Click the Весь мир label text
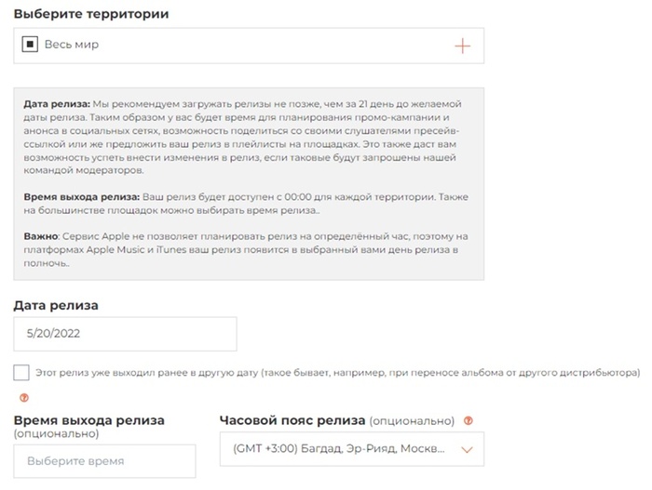The height and width of the screenshot is (490, 652). [x=72, y=45]
